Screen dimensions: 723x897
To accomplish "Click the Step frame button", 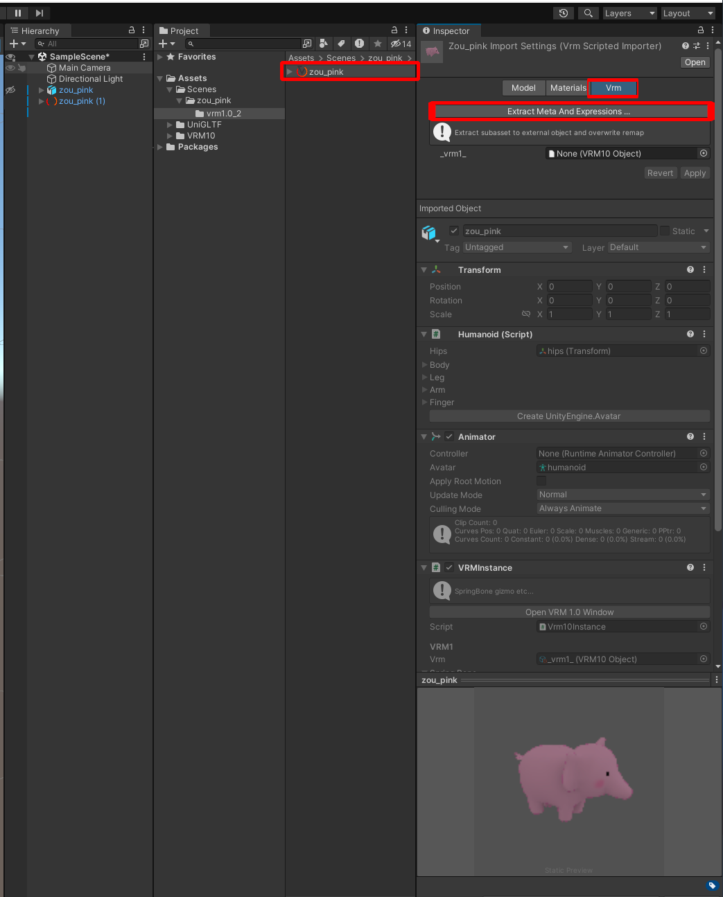I will [40, 13].
